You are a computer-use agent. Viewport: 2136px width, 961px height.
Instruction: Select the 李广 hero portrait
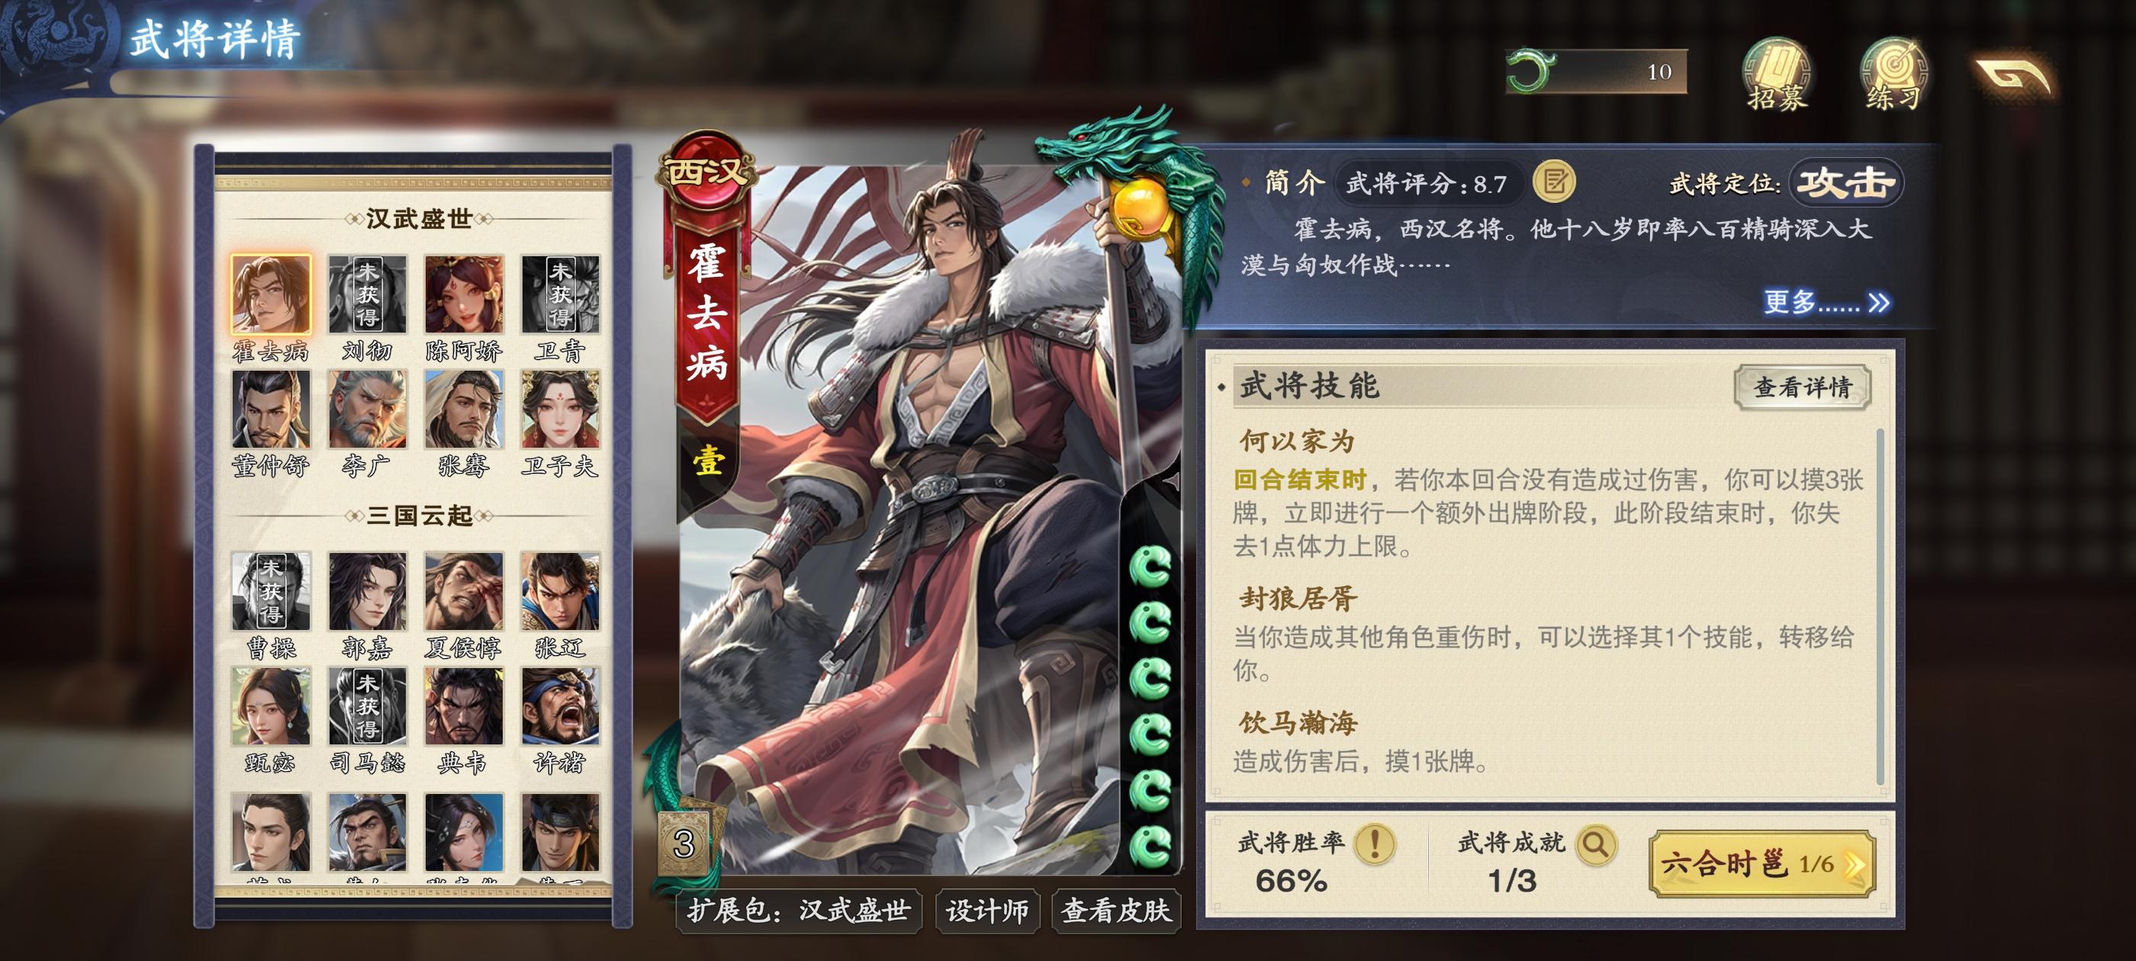[366, 410]
